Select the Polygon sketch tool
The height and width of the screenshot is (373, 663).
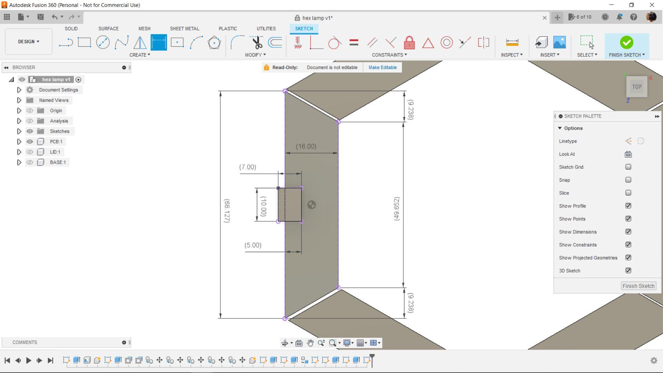coord(214,42)
